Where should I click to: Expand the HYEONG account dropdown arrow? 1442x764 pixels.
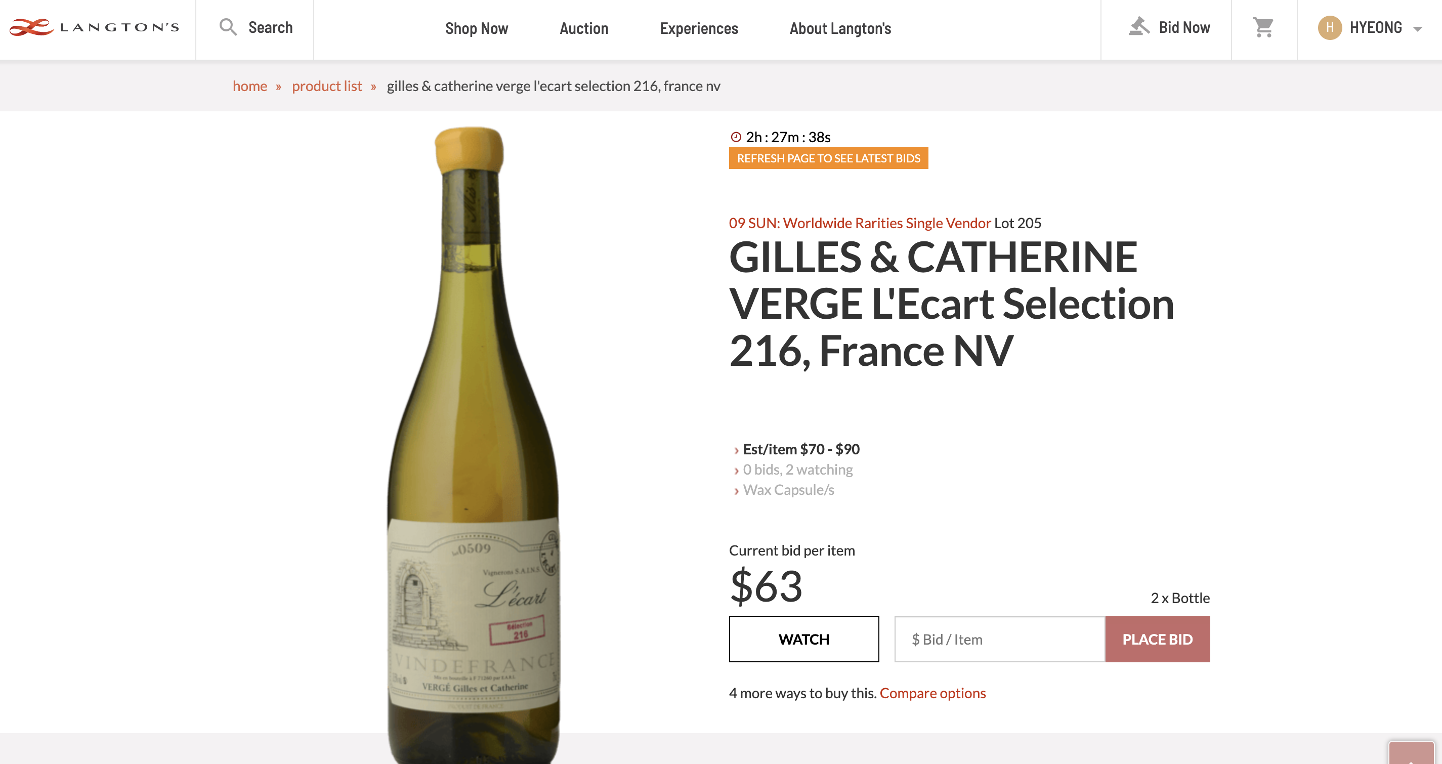tap(1417, 29)
